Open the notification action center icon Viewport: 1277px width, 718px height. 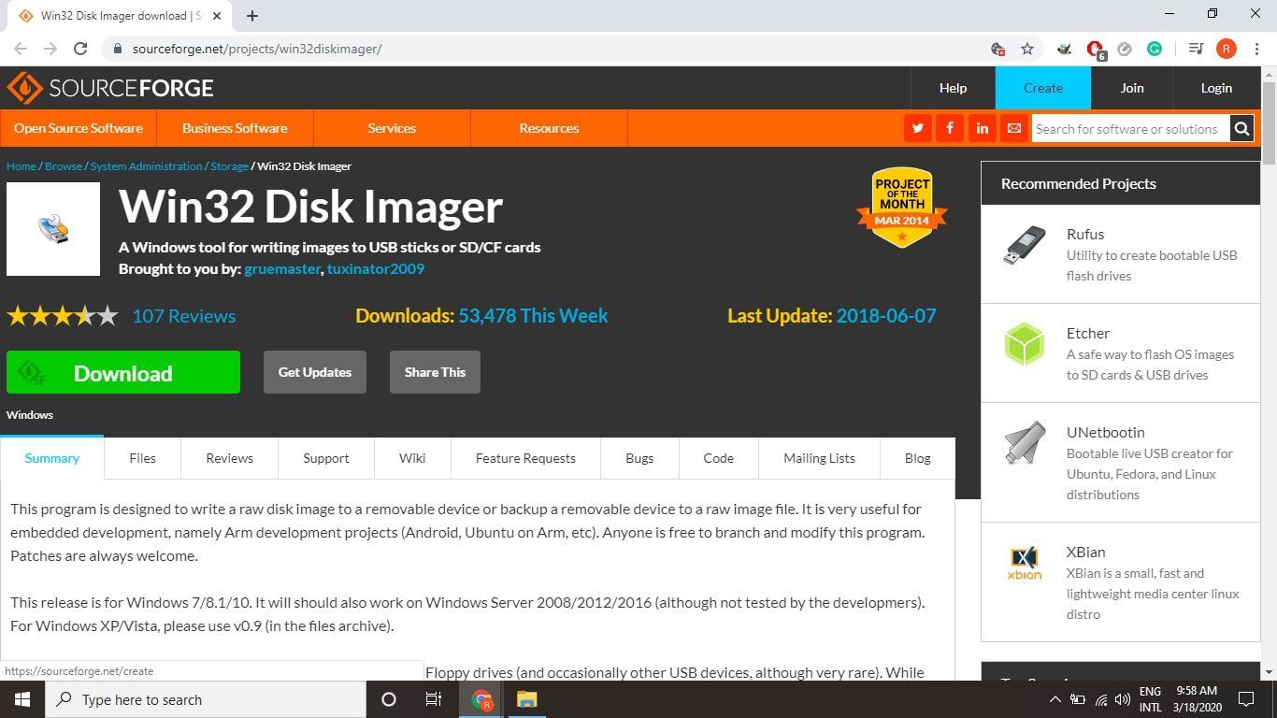[x=1245, y=699]
